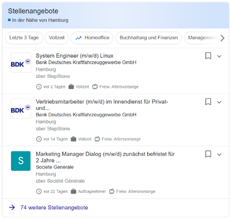Click the trending icon in the Homeoffice chip
The width and height of the screenshot is (231, 219).
79,38
